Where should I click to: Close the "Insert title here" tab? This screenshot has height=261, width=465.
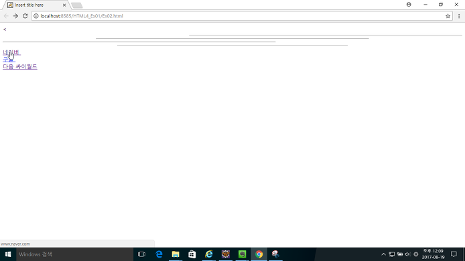coord(64,5)
